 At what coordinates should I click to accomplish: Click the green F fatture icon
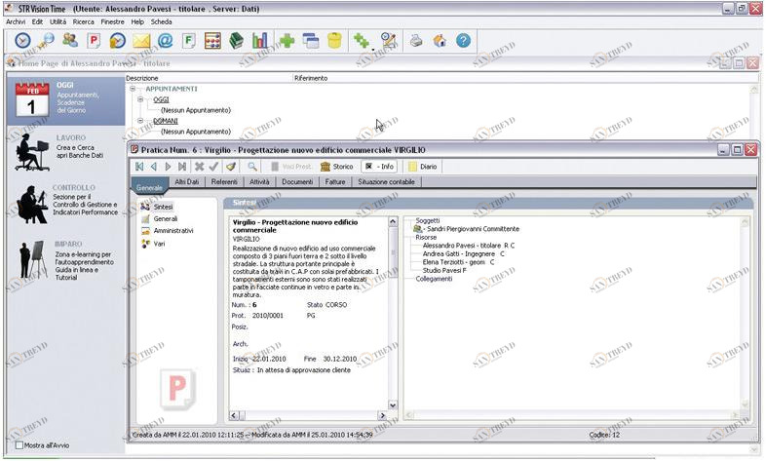(188, 41)
